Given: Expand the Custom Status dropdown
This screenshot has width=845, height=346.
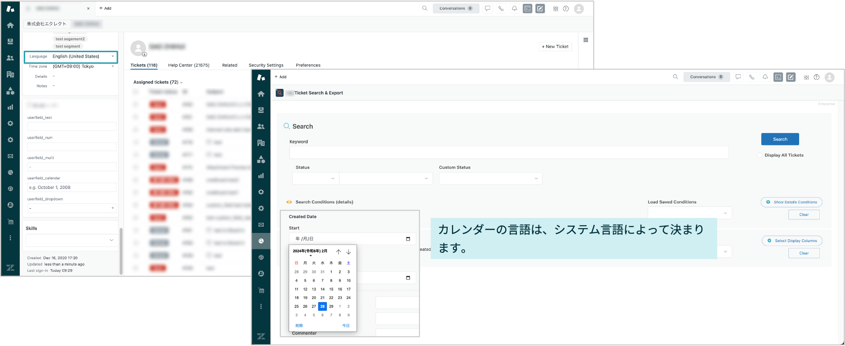Looking at the screenshot, I should (x=490, y=178).
